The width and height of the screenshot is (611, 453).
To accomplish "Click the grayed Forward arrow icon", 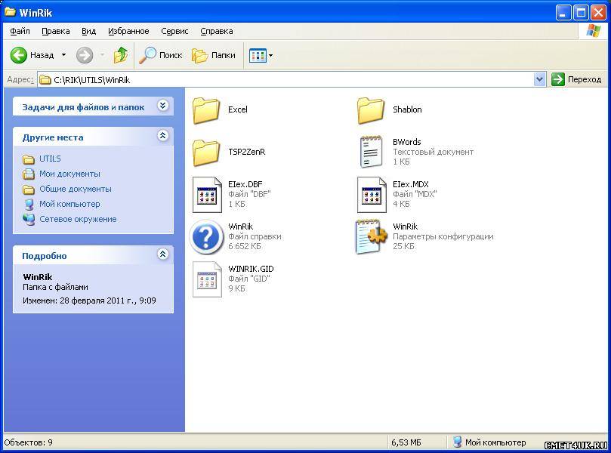I will (x=85, y=55).
